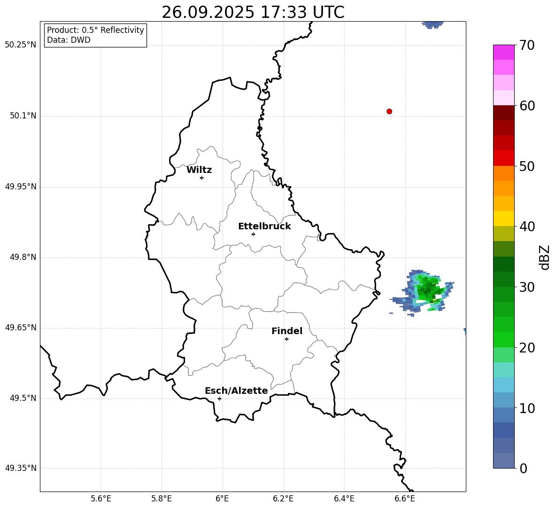Pick the magenta swatch at colorbar top

coord(503,52)
